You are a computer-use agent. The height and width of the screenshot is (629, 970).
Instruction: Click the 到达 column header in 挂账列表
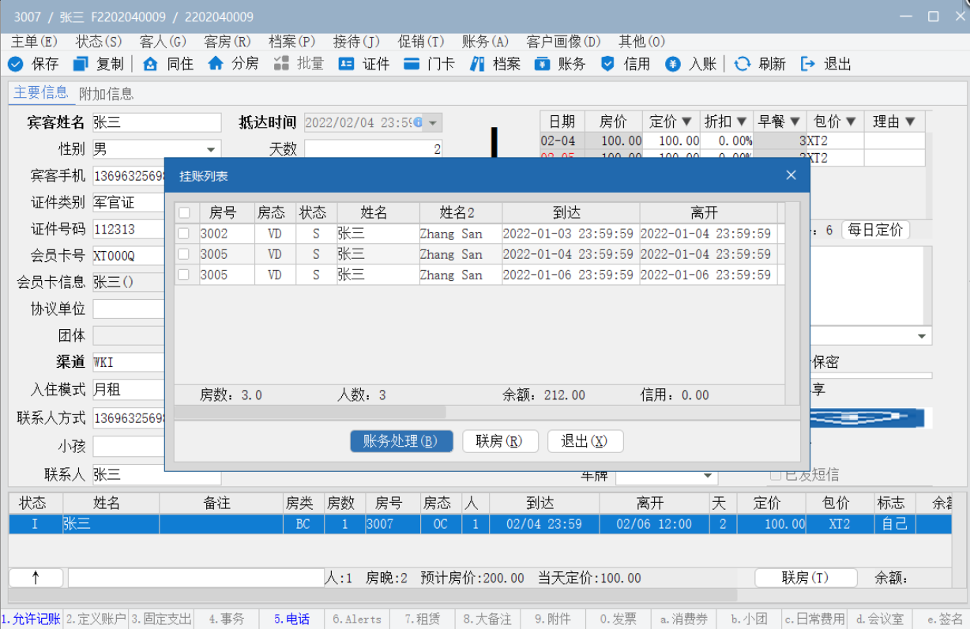570,213
